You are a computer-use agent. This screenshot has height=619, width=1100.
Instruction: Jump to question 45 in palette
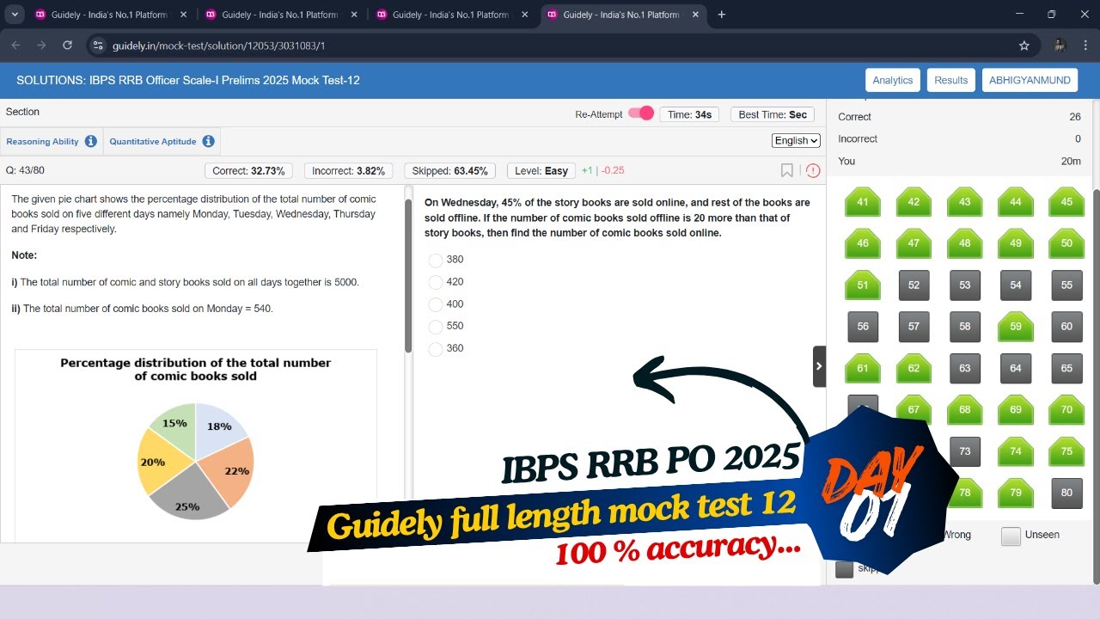coord(1066,202)
